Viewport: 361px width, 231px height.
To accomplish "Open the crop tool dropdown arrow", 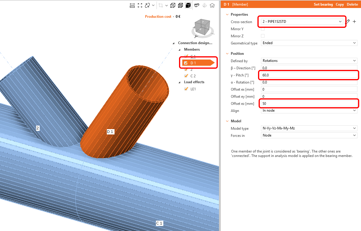I will 167,5.
